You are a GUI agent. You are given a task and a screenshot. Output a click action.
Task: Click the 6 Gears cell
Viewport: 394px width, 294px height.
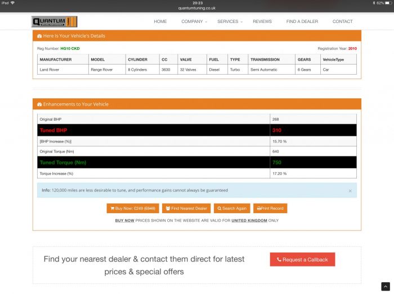tap(307, 70)
